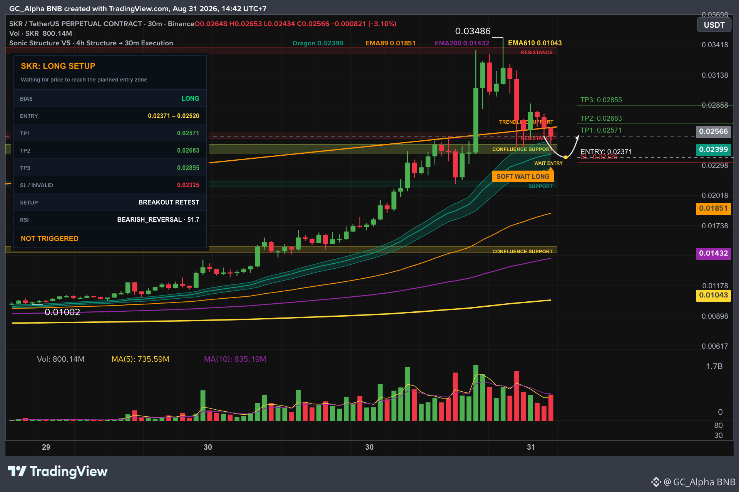Click date label 29 on the time axis

pyautogui.click(x=46, y=447)
